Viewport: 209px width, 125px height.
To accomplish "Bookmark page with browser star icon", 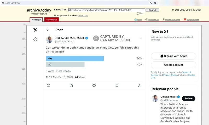I will 155,3.
